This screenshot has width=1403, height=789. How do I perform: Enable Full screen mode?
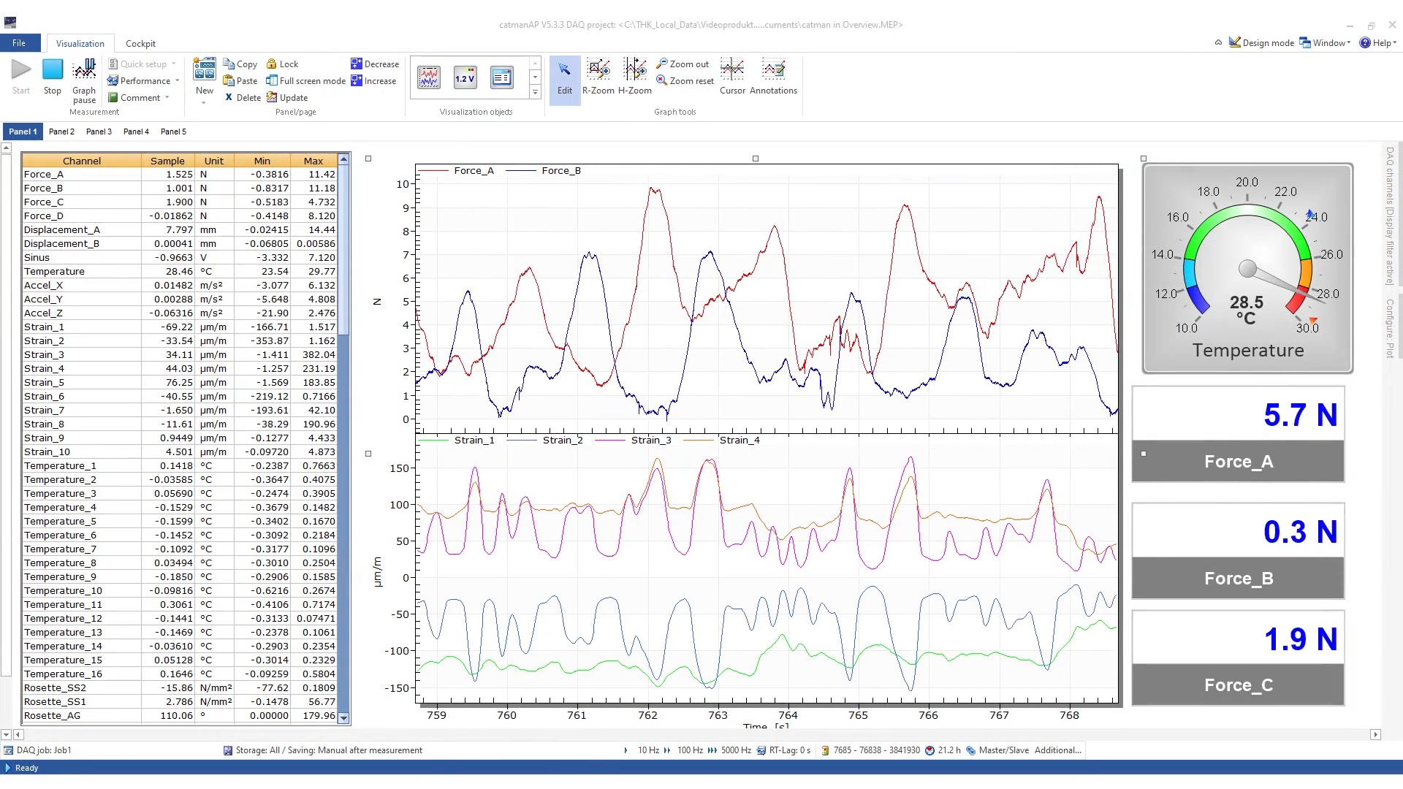305,80
